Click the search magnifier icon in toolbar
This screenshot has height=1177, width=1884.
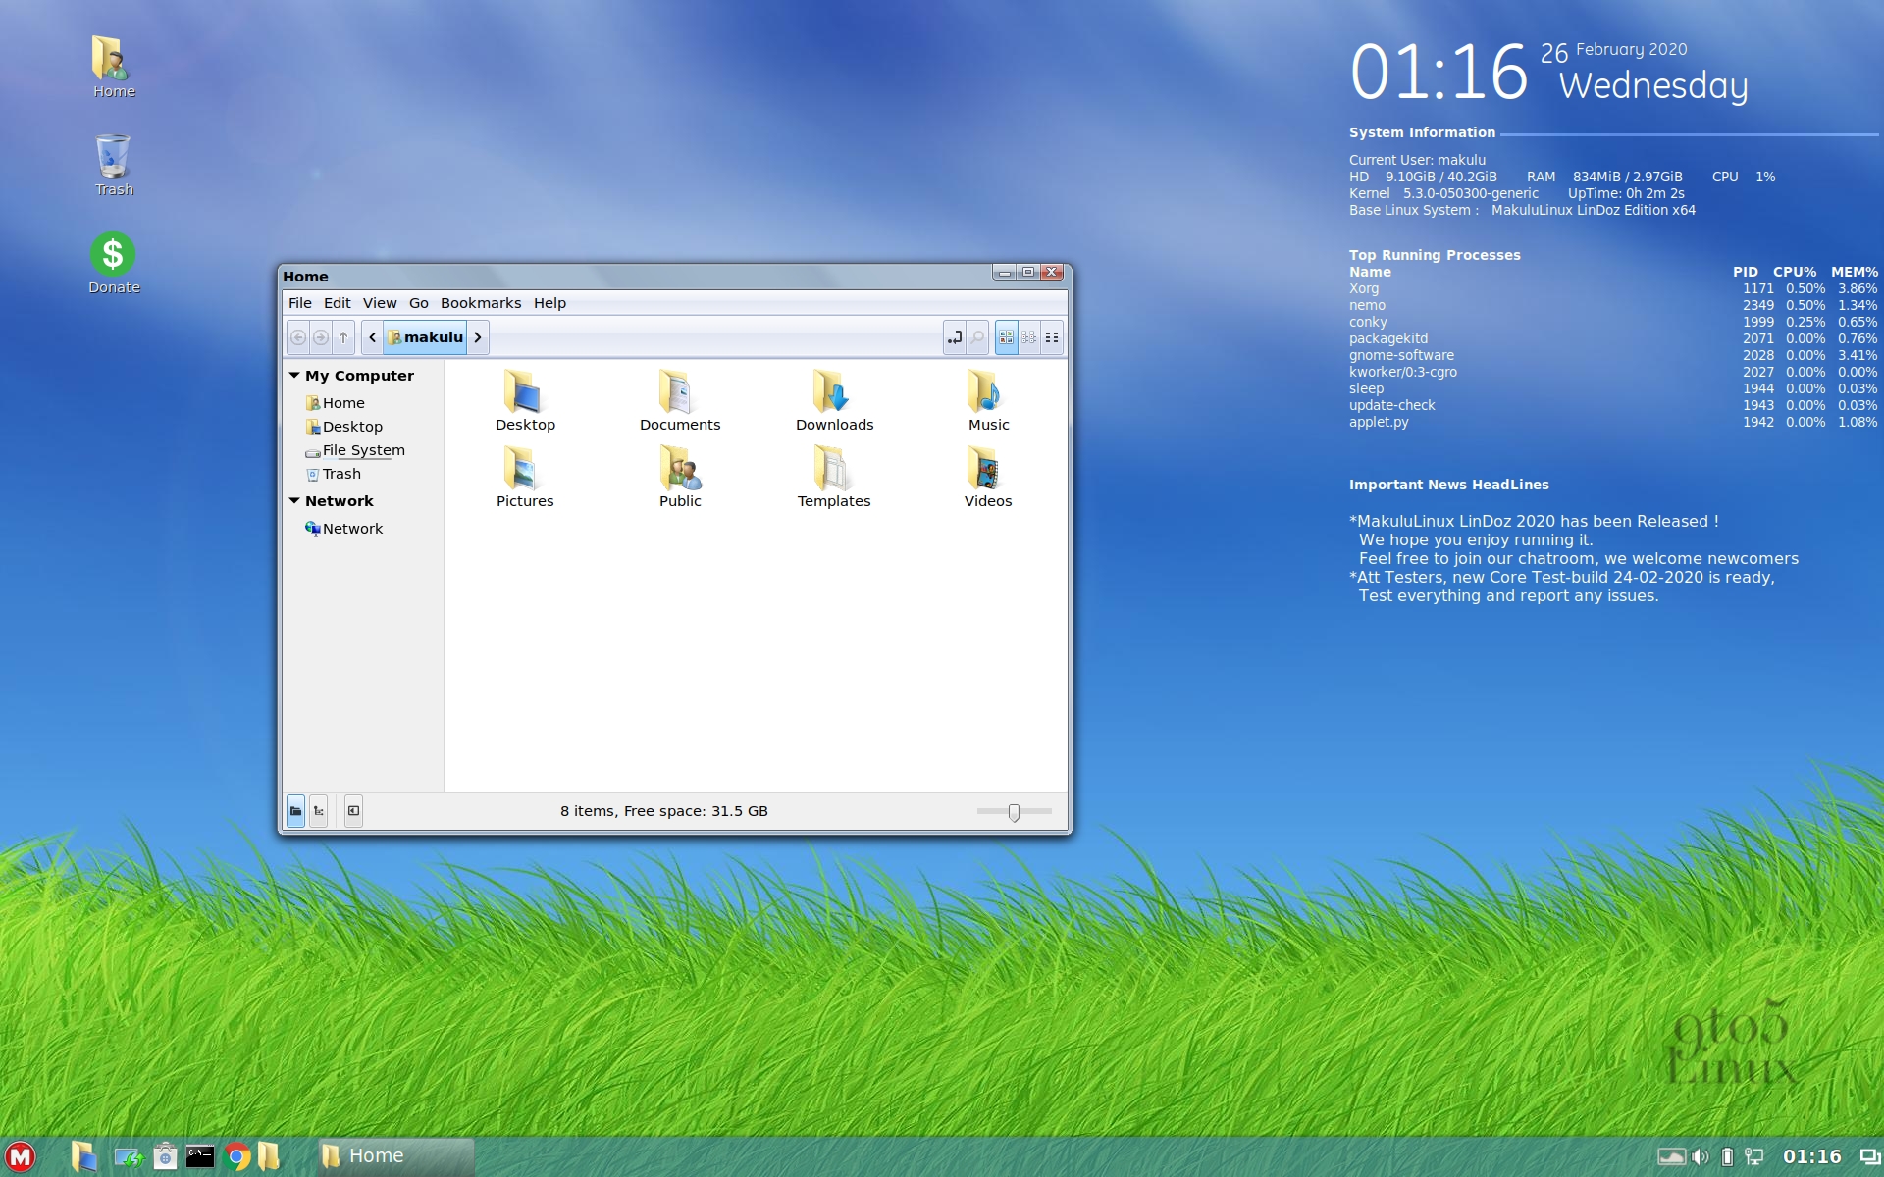pyautogui.click(x=977, y=337)
